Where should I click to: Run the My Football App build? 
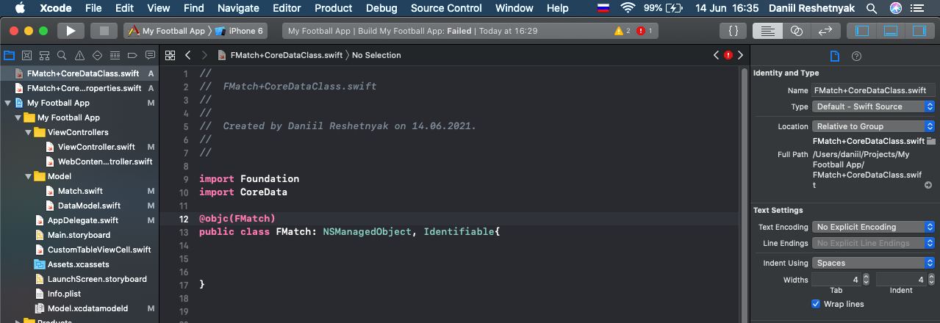pyautogui.click(x=71, y=31)
